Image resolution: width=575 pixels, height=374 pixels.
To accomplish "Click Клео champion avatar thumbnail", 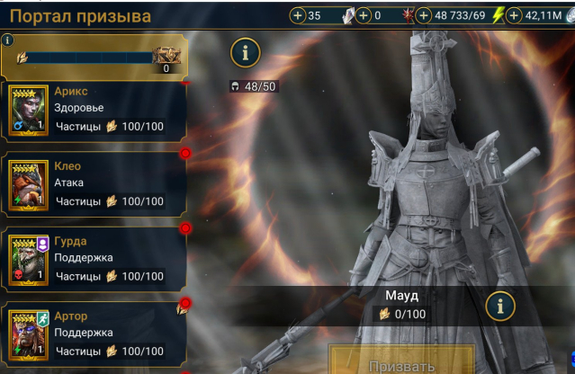I will 28,185.
